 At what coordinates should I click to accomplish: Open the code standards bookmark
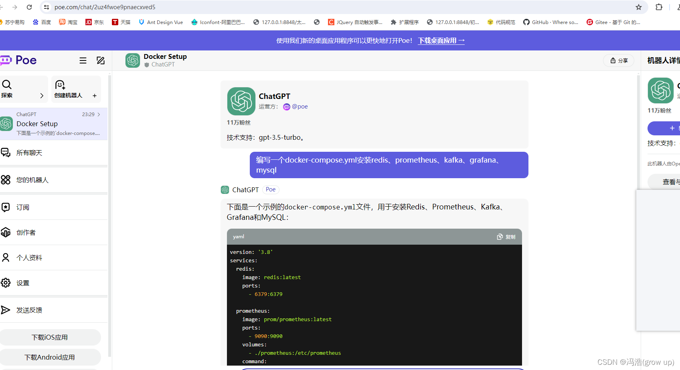[x=501, y=22]
